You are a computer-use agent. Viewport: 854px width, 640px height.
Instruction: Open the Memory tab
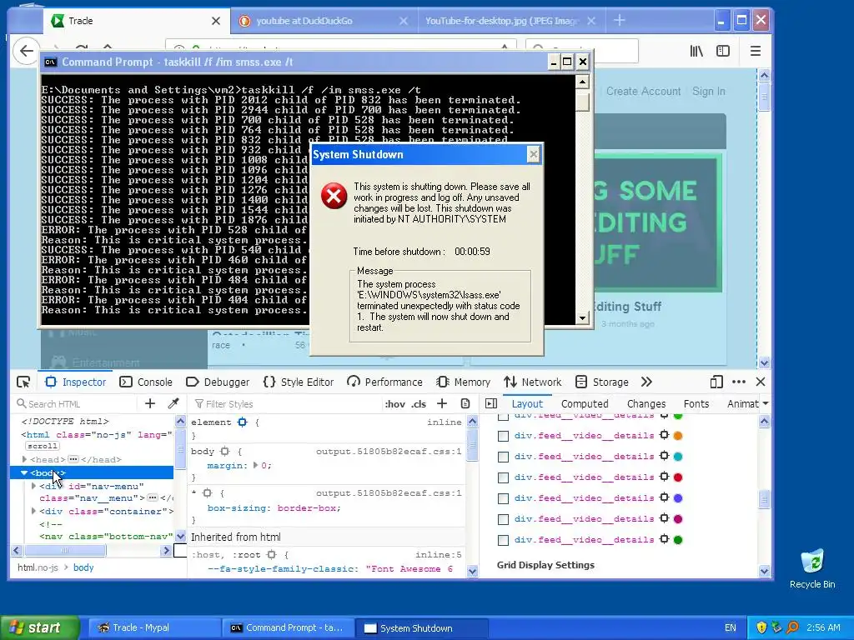coord(464,382)
